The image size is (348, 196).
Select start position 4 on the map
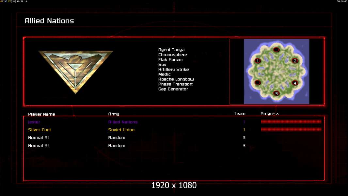click(x=295, y=83)
